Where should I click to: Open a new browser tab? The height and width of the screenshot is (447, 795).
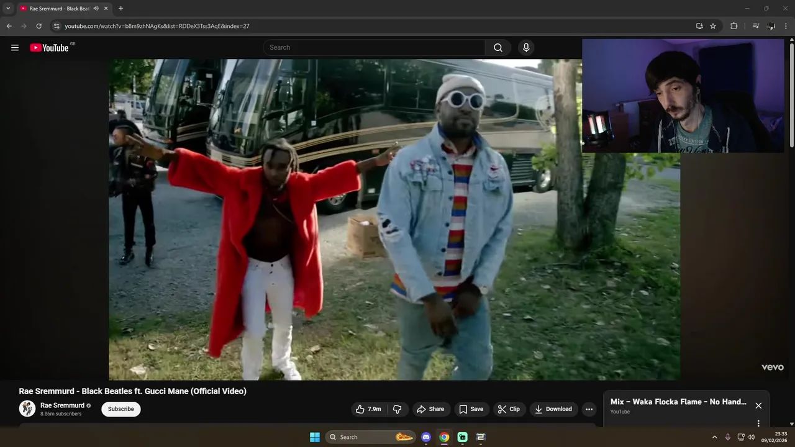pos(120,9)
